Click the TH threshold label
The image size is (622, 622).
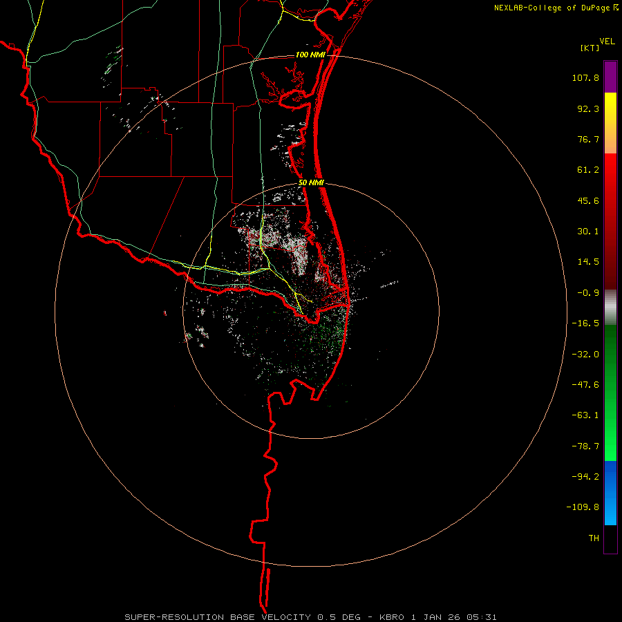point(594,538)
